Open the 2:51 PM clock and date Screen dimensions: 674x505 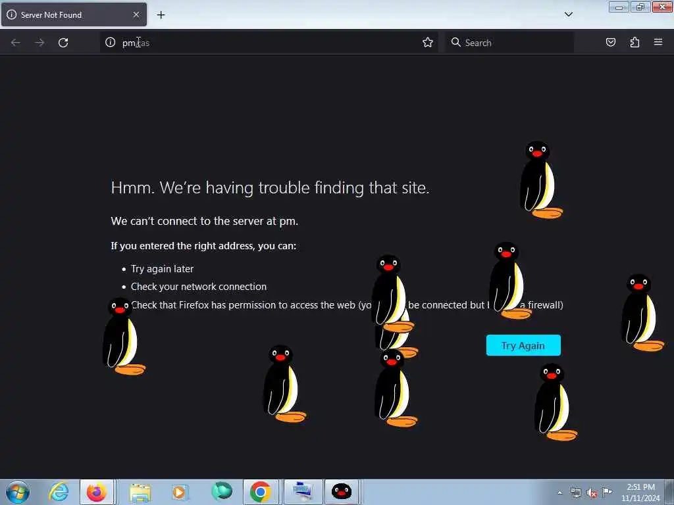click(x=640, y=493)
